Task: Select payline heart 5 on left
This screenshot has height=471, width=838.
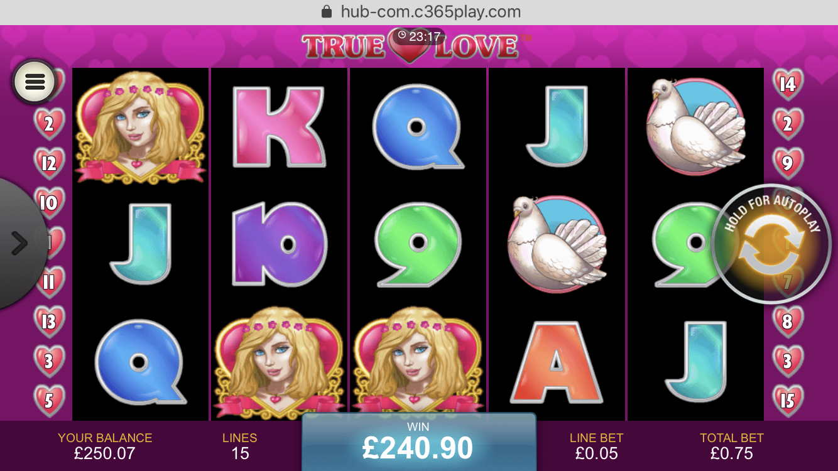Action: pos(49,401)
